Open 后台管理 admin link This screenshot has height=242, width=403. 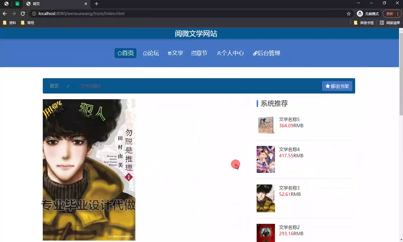coord(267,53)
